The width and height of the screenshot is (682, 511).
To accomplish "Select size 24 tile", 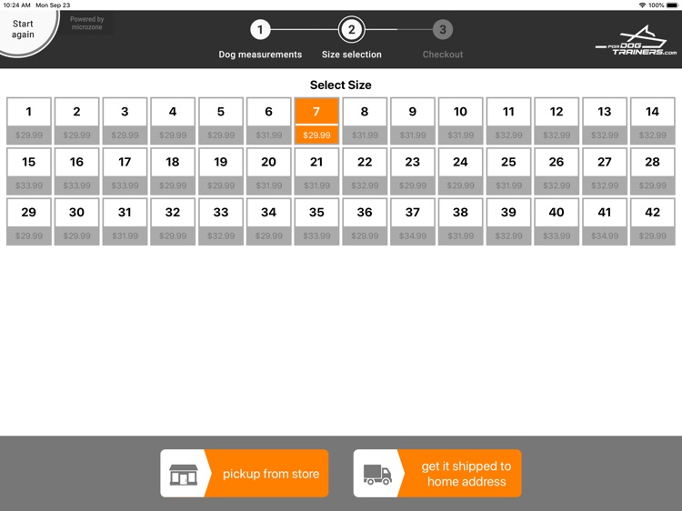I will (x=461, y=171).
